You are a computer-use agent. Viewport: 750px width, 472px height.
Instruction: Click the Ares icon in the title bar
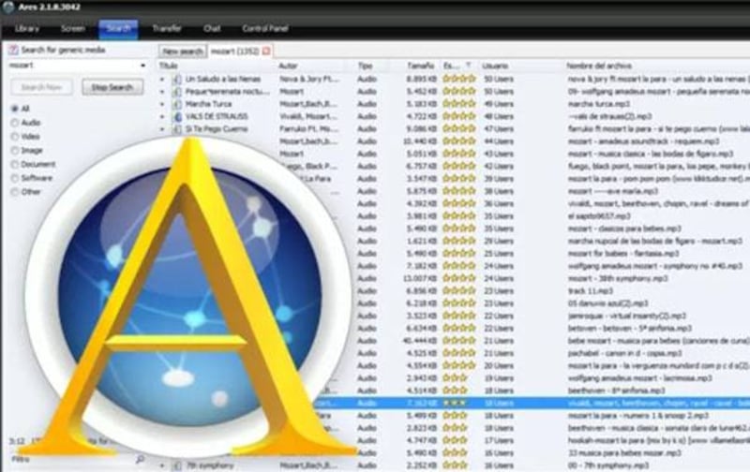8,7
